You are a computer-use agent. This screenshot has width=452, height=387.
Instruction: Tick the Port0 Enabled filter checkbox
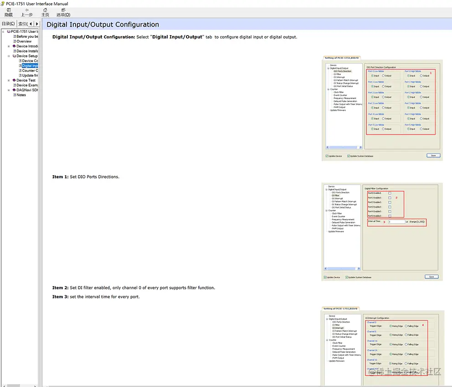click(390, 193)
